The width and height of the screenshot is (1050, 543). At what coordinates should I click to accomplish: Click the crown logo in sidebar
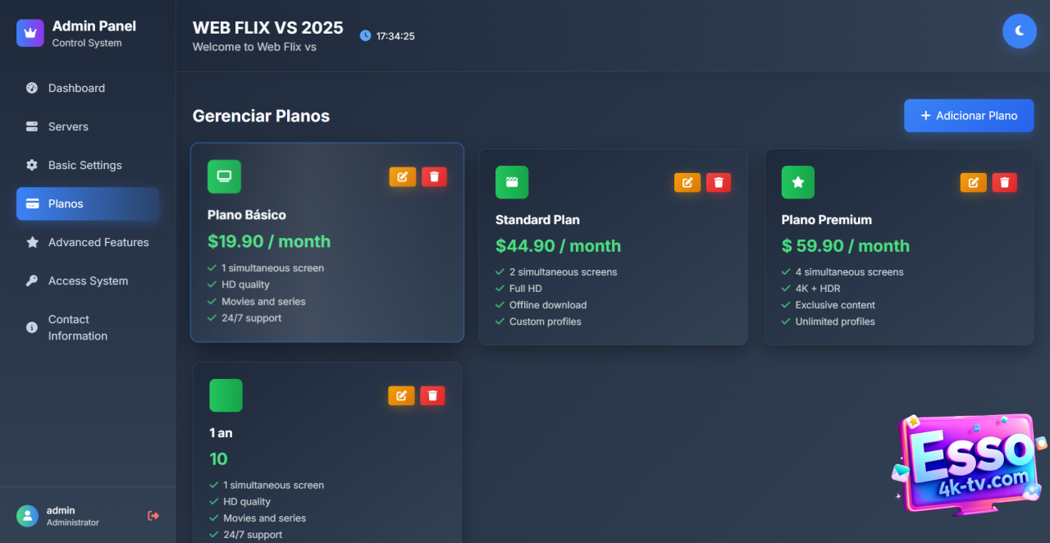(x=30, y=34)
